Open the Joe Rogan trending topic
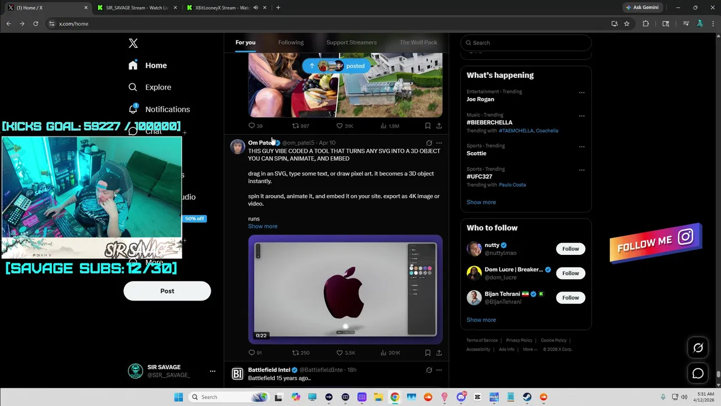 point(480,99)
